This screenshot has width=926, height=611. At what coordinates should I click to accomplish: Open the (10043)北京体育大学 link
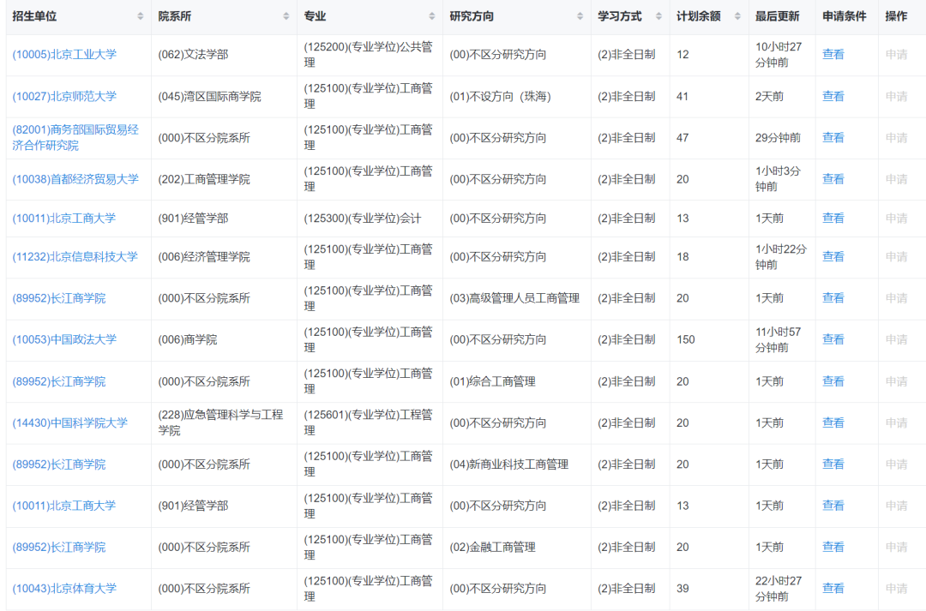click(64, 589)
